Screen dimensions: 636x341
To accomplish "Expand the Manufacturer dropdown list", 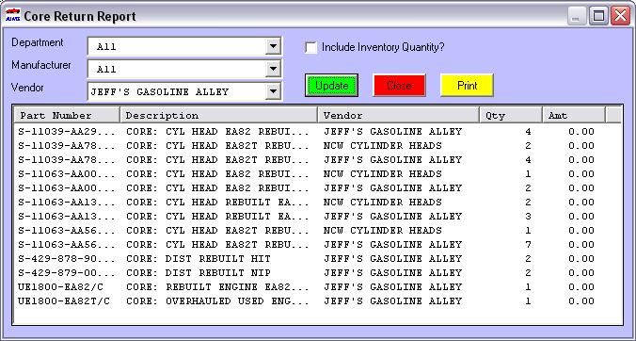I will click(273, 70).
